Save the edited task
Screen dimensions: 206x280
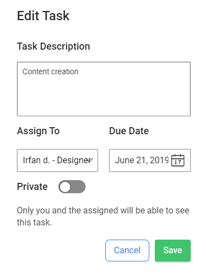pos(173,251)
